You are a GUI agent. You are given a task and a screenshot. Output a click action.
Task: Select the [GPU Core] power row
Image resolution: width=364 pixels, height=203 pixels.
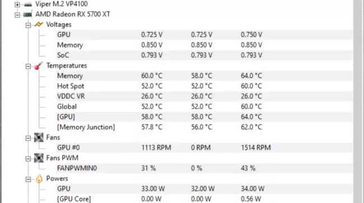(204, 199)
